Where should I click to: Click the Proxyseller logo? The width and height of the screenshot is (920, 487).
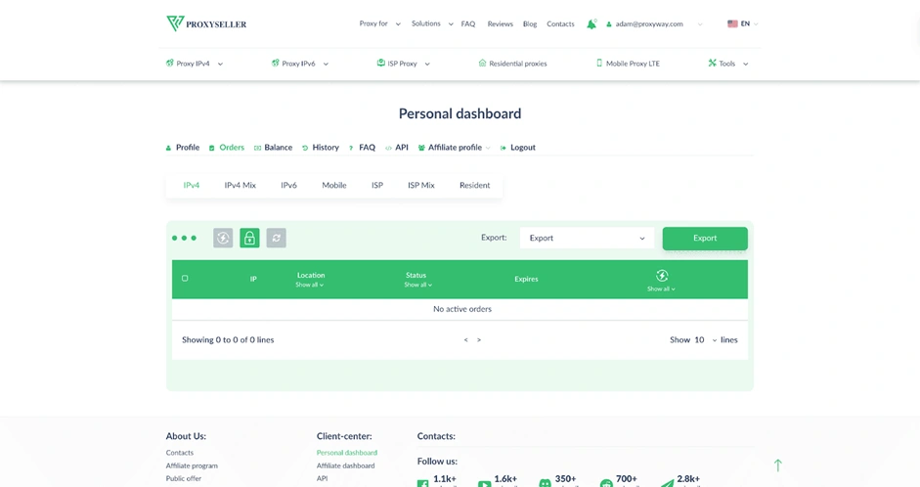point(206,23)
